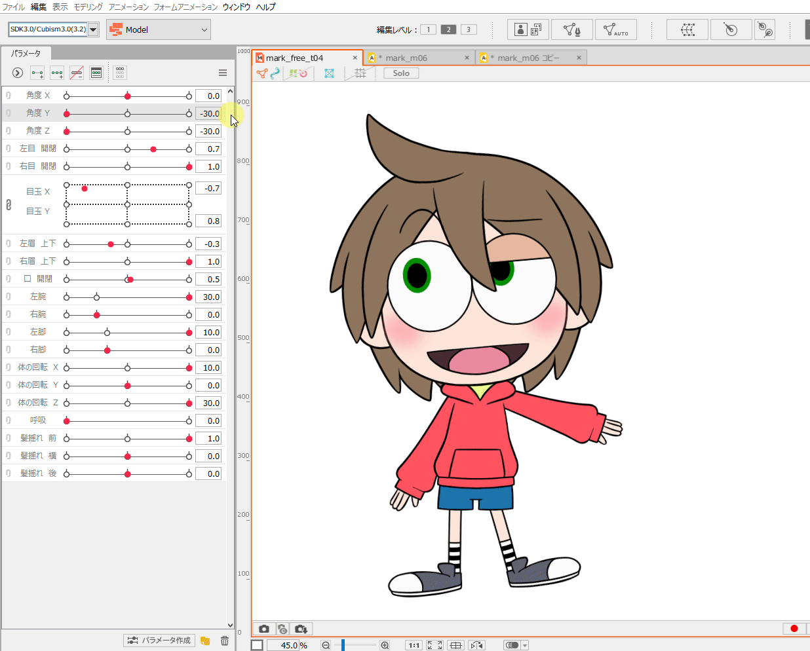Set edit level to 3
810x651 pixels.
(468, 29)
